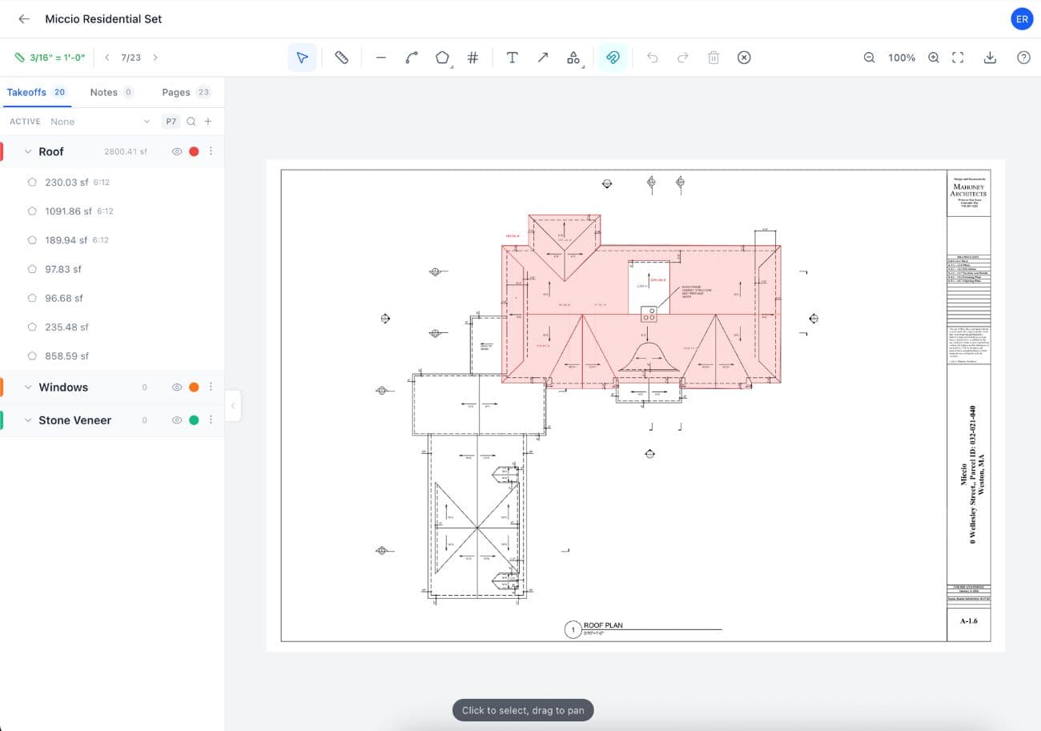This screenshot has height=731, width=1041.
Task: Open the Notes tab
Action: pos(102,92)
